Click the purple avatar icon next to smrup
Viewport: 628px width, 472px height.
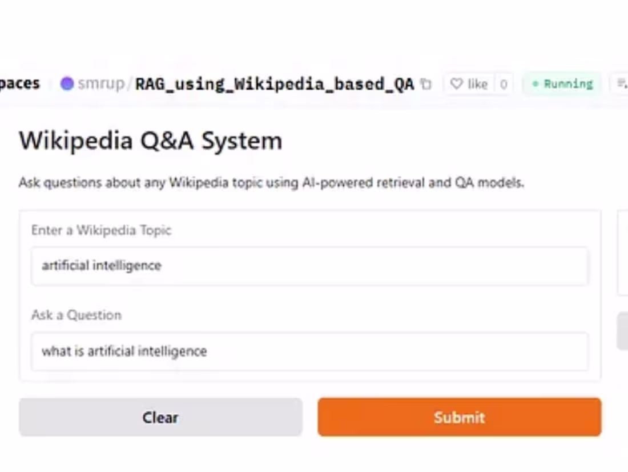(x=67, y=83)
